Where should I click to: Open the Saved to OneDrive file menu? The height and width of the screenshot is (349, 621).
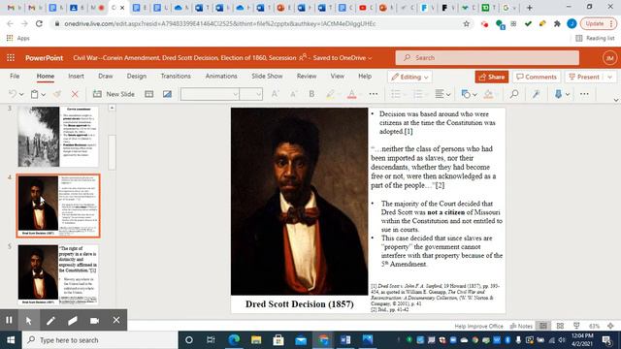(343, 58)
